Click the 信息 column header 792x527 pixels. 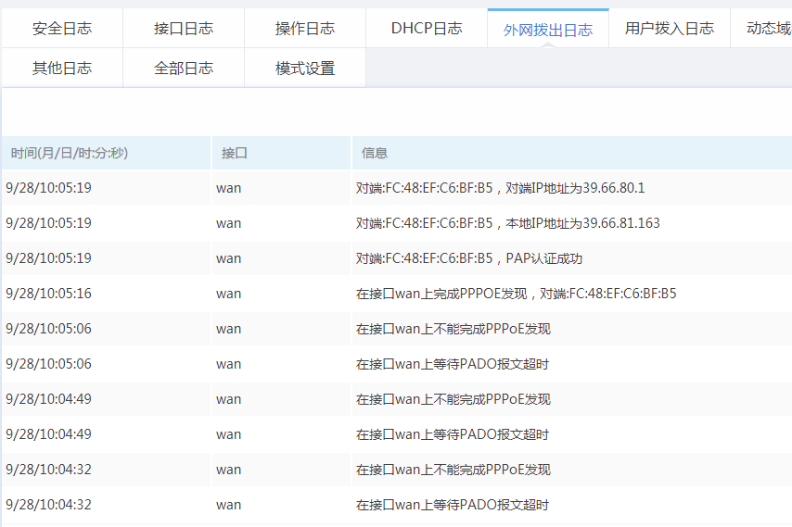375,153
